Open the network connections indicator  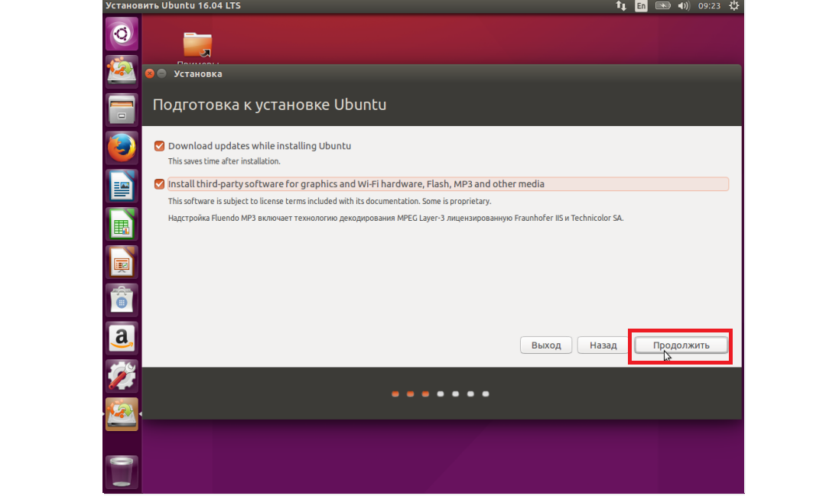(x=621, y=6)
